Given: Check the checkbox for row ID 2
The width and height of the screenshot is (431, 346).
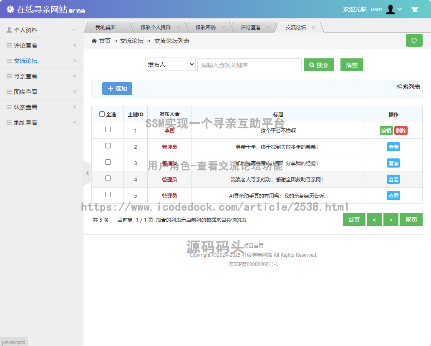Looking at the screenshot, I should click(108, 145).
